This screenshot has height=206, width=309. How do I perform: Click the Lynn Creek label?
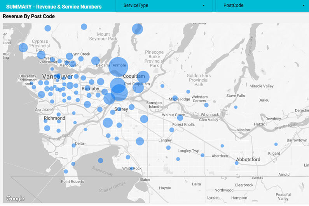[80, 54]
